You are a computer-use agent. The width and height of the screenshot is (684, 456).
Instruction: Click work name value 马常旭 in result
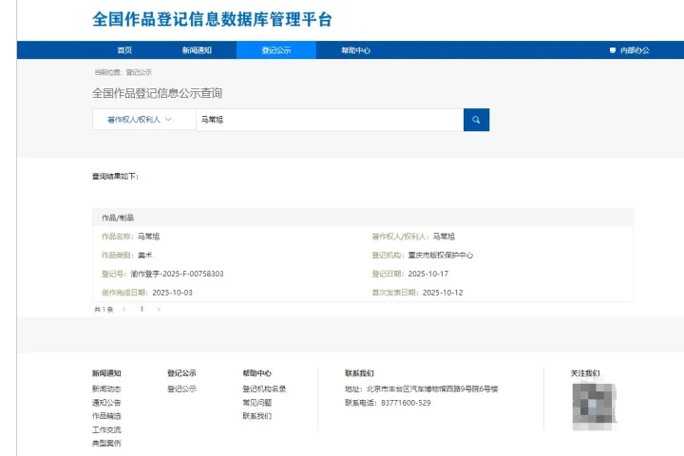click(x=149, y=237)
